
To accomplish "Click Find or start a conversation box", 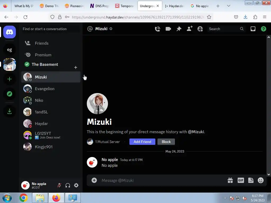I will pyautogui.click(x=51, y=29).
